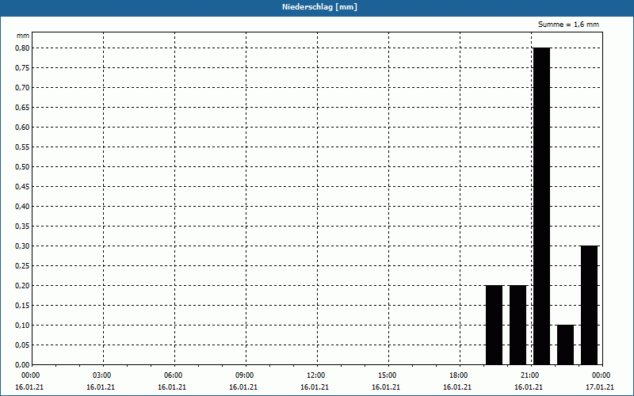Image resolution: width=634 pixels, height=396 pixels.
Task: Select the 0,30 y-axis value
Action: click(x=22, y=246)
